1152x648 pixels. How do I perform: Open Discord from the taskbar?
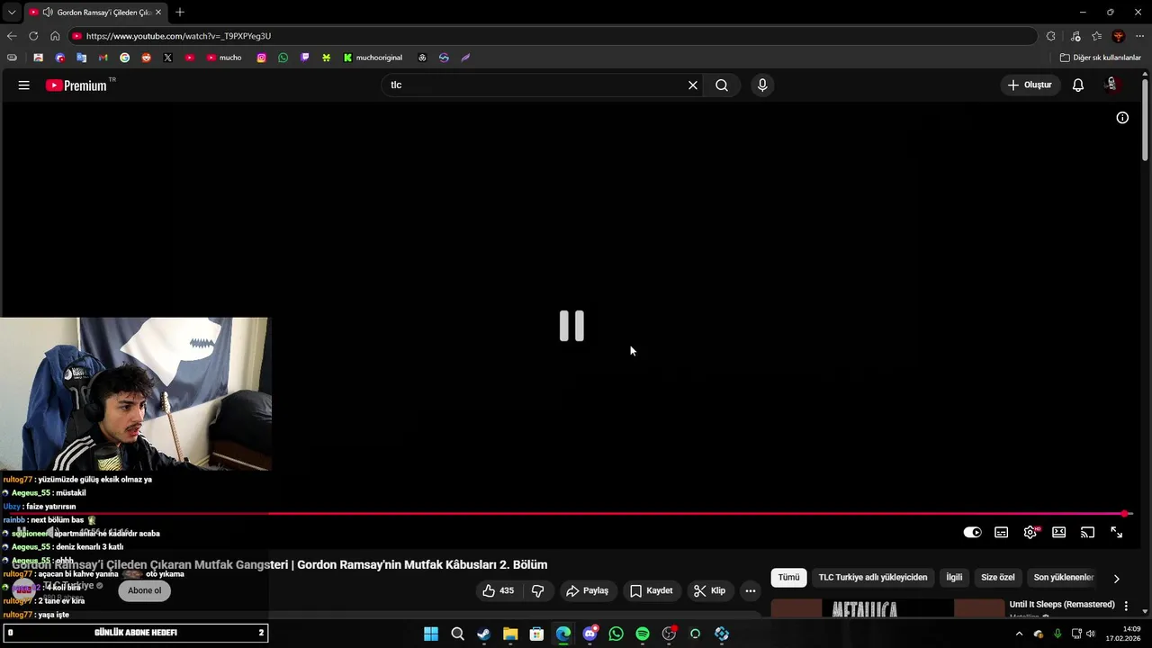click(589, 634)
